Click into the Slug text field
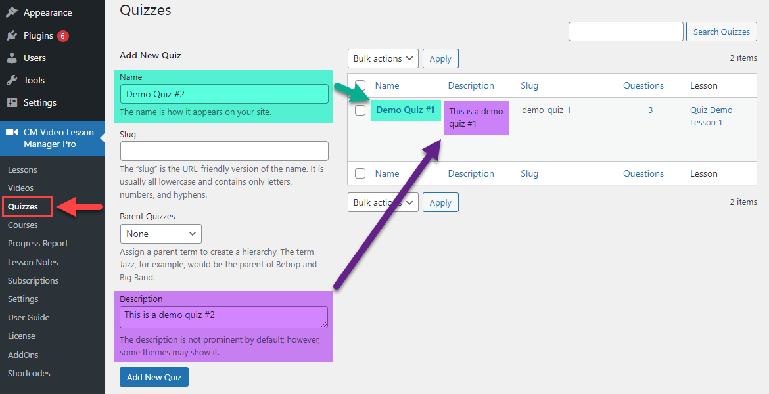 (224, 151)
